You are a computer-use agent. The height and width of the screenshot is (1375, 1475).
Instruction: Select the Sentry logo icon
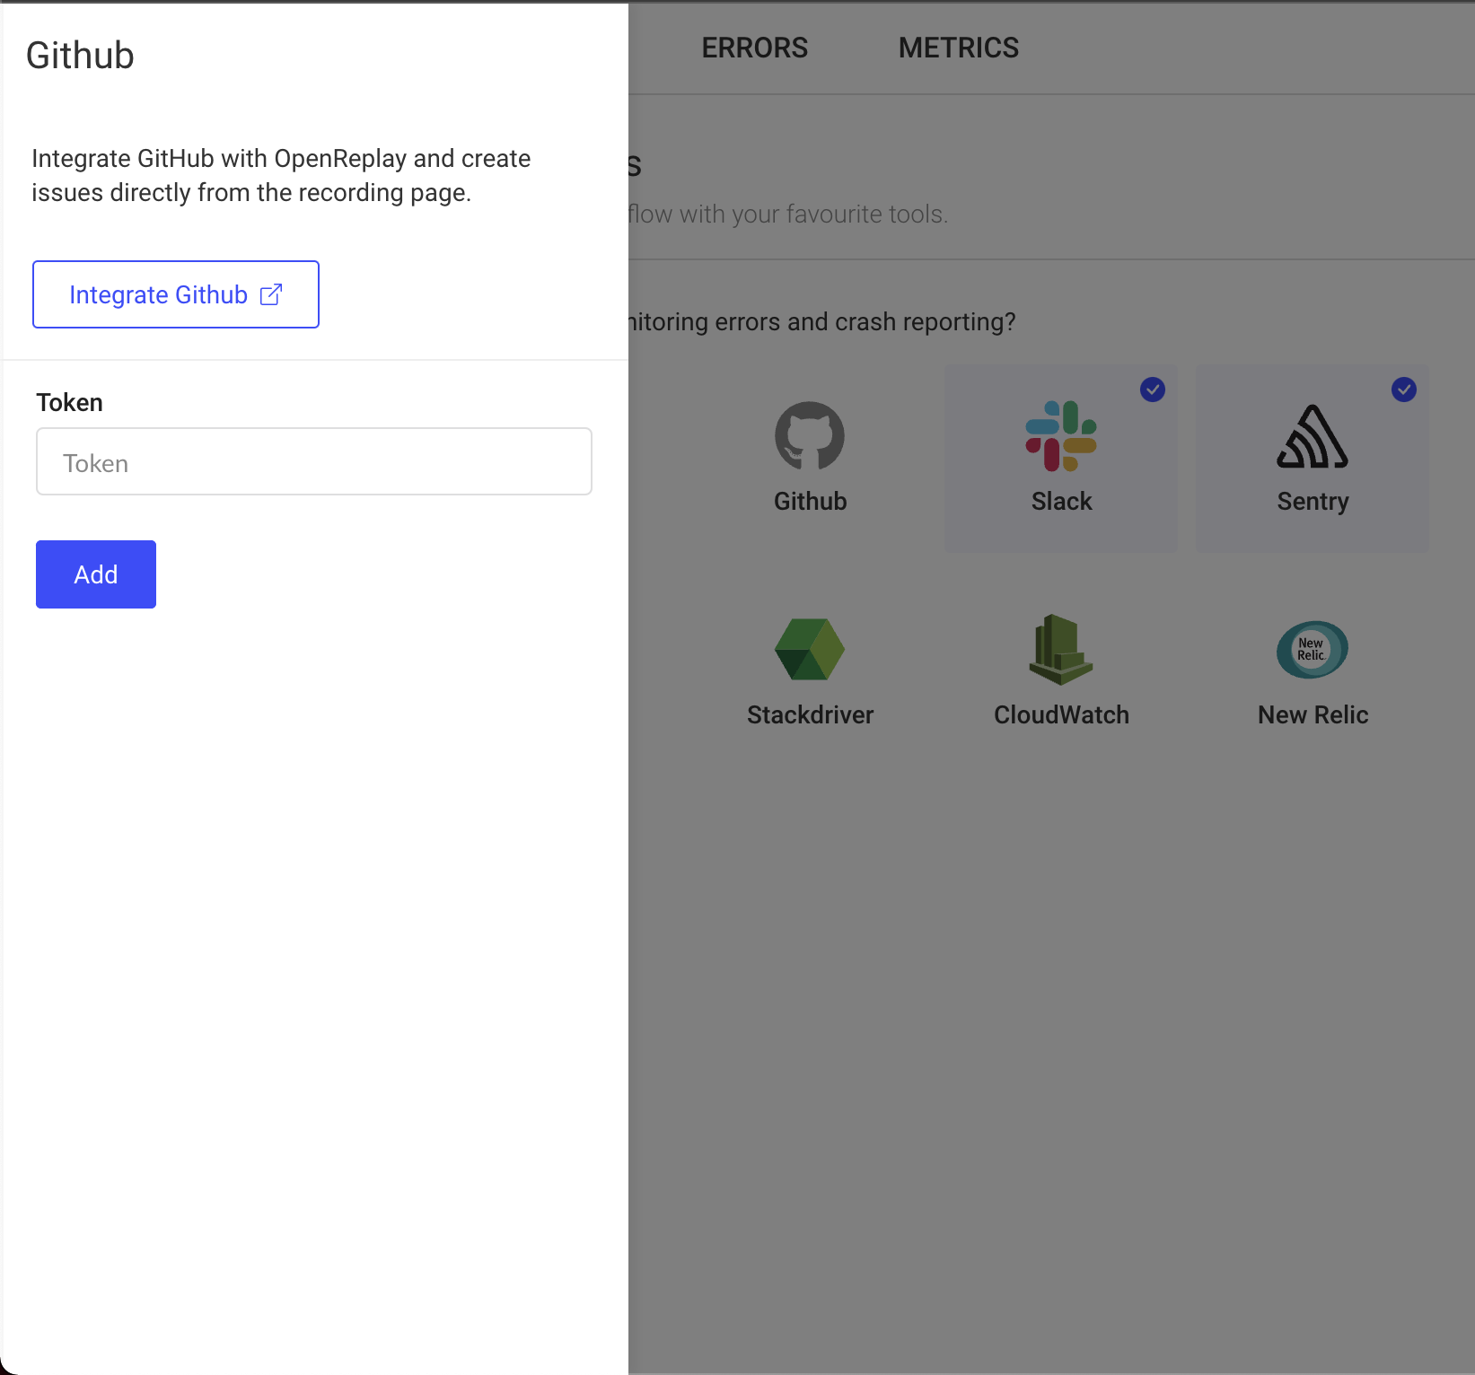click(1313, 436)
